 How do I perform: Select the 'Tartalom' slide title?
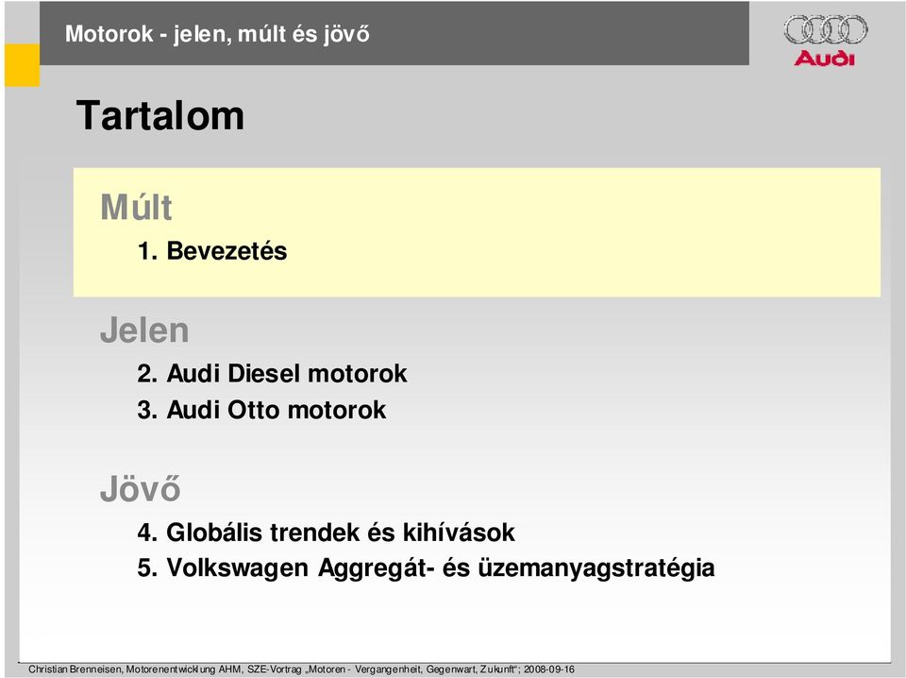[160, 115]
